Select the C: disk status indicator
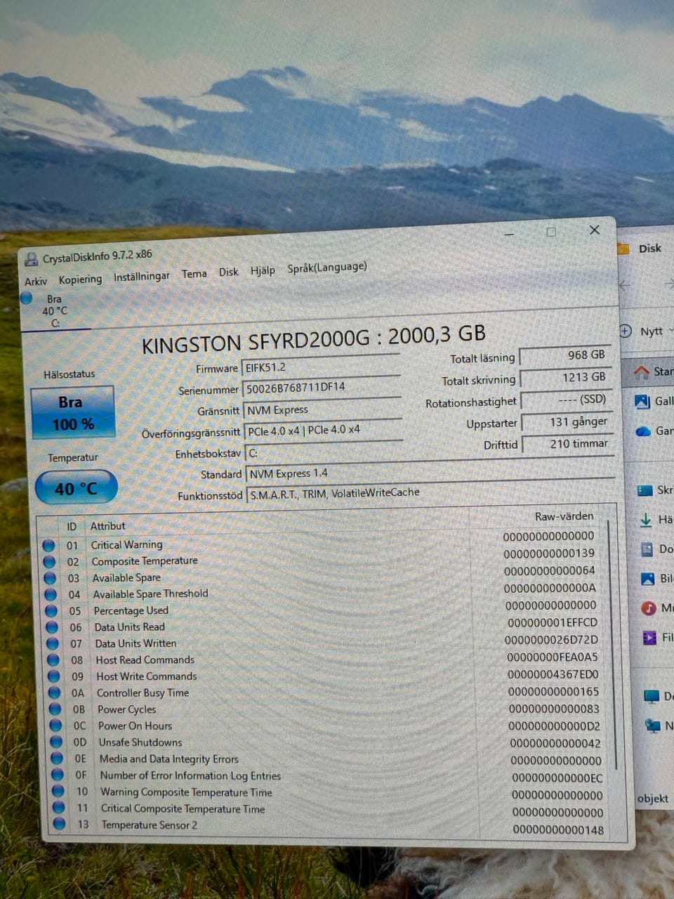The height and width of the screenshot is (899, 674). 48,309
